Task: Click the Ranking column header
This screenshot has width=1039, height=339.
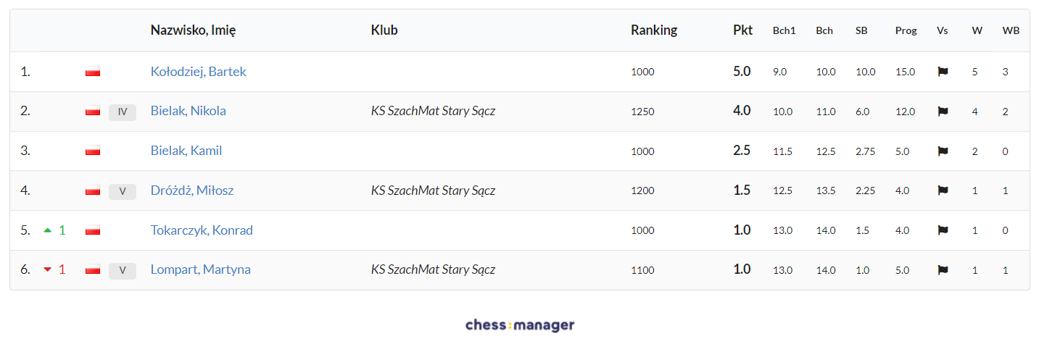Action: click(x=653, y=30)
